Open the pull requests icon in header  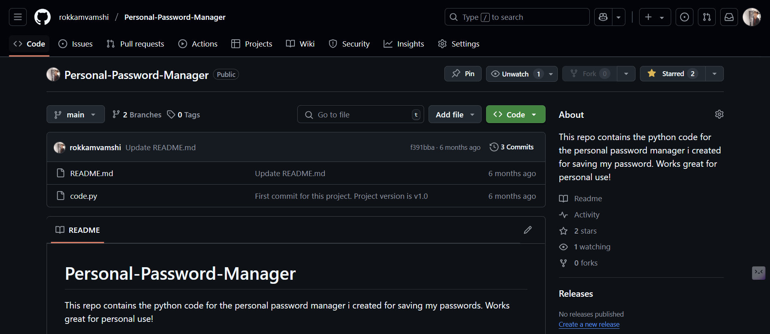point(707,17)
